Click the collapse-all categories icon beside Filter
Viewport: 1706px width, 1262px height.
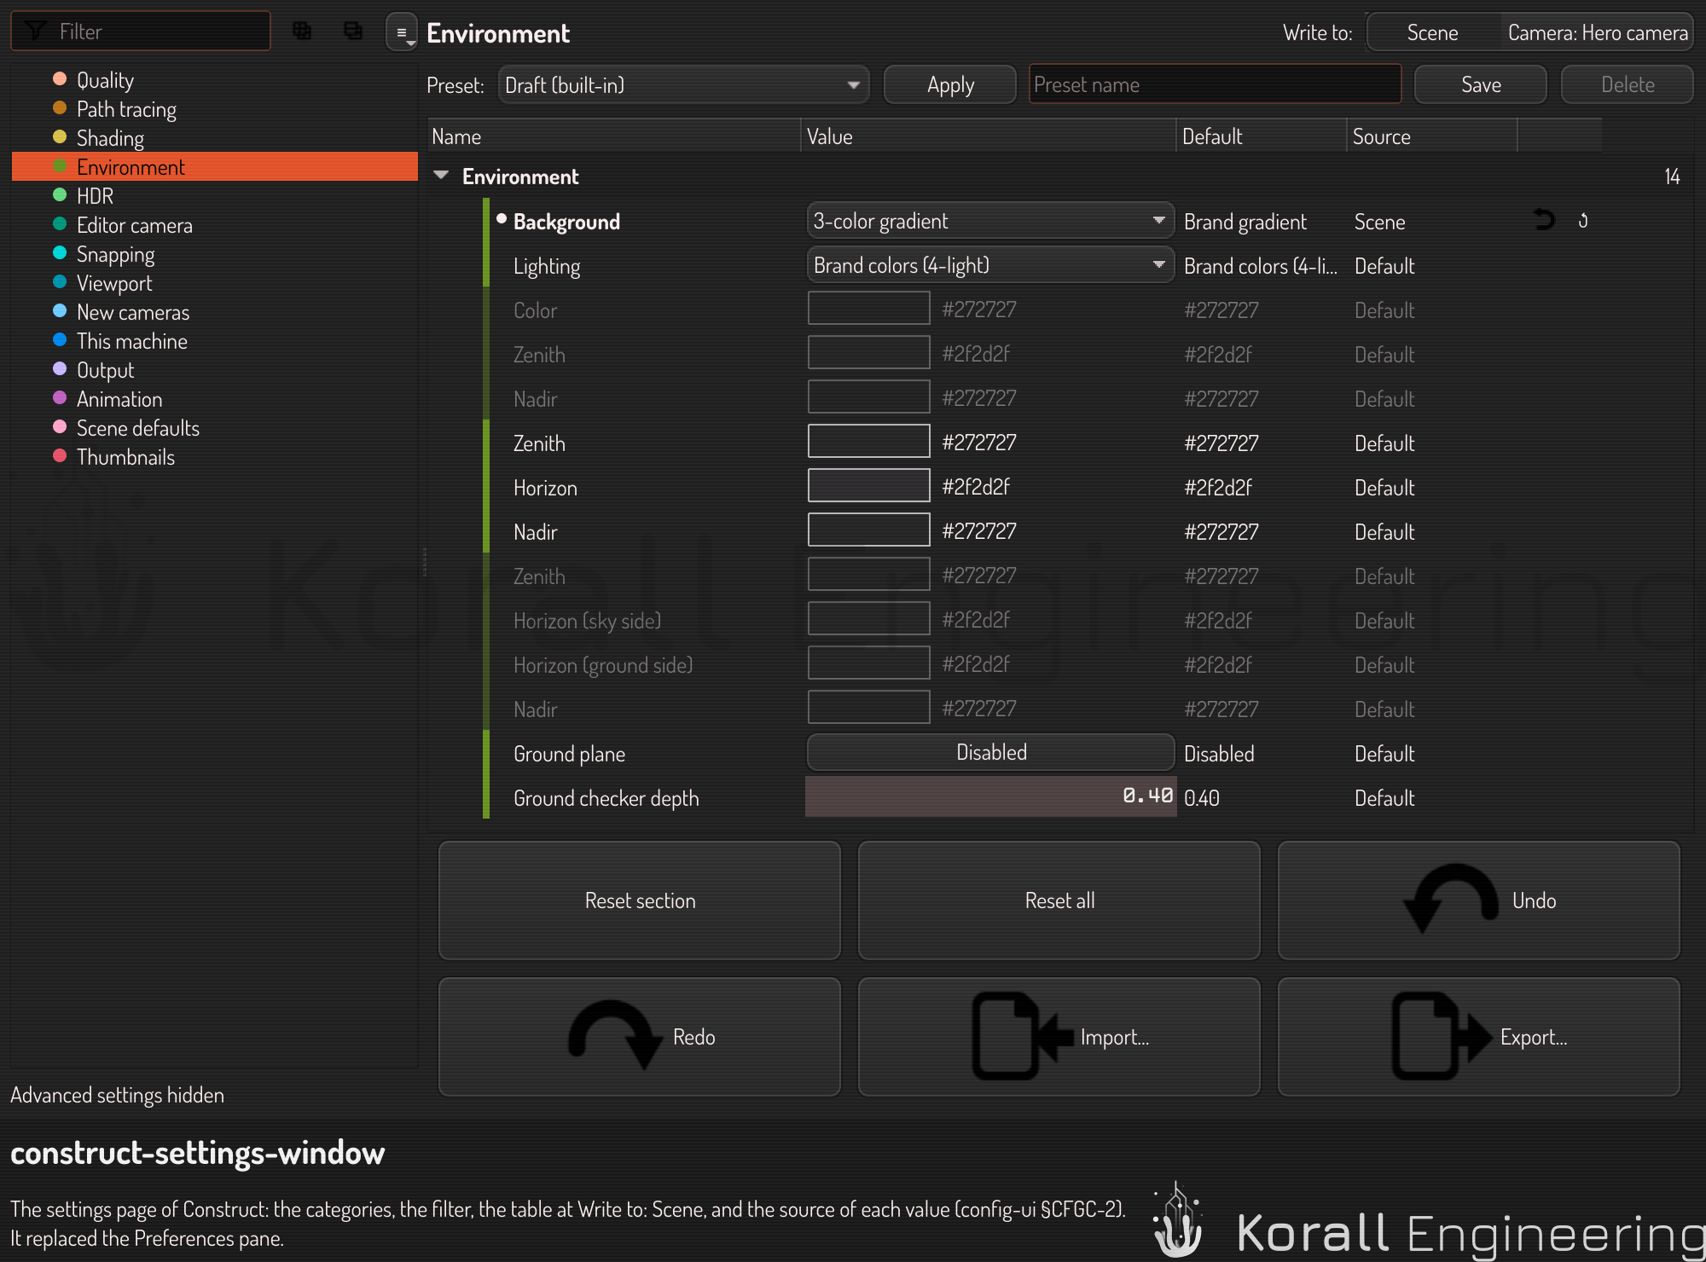(352, 32)
